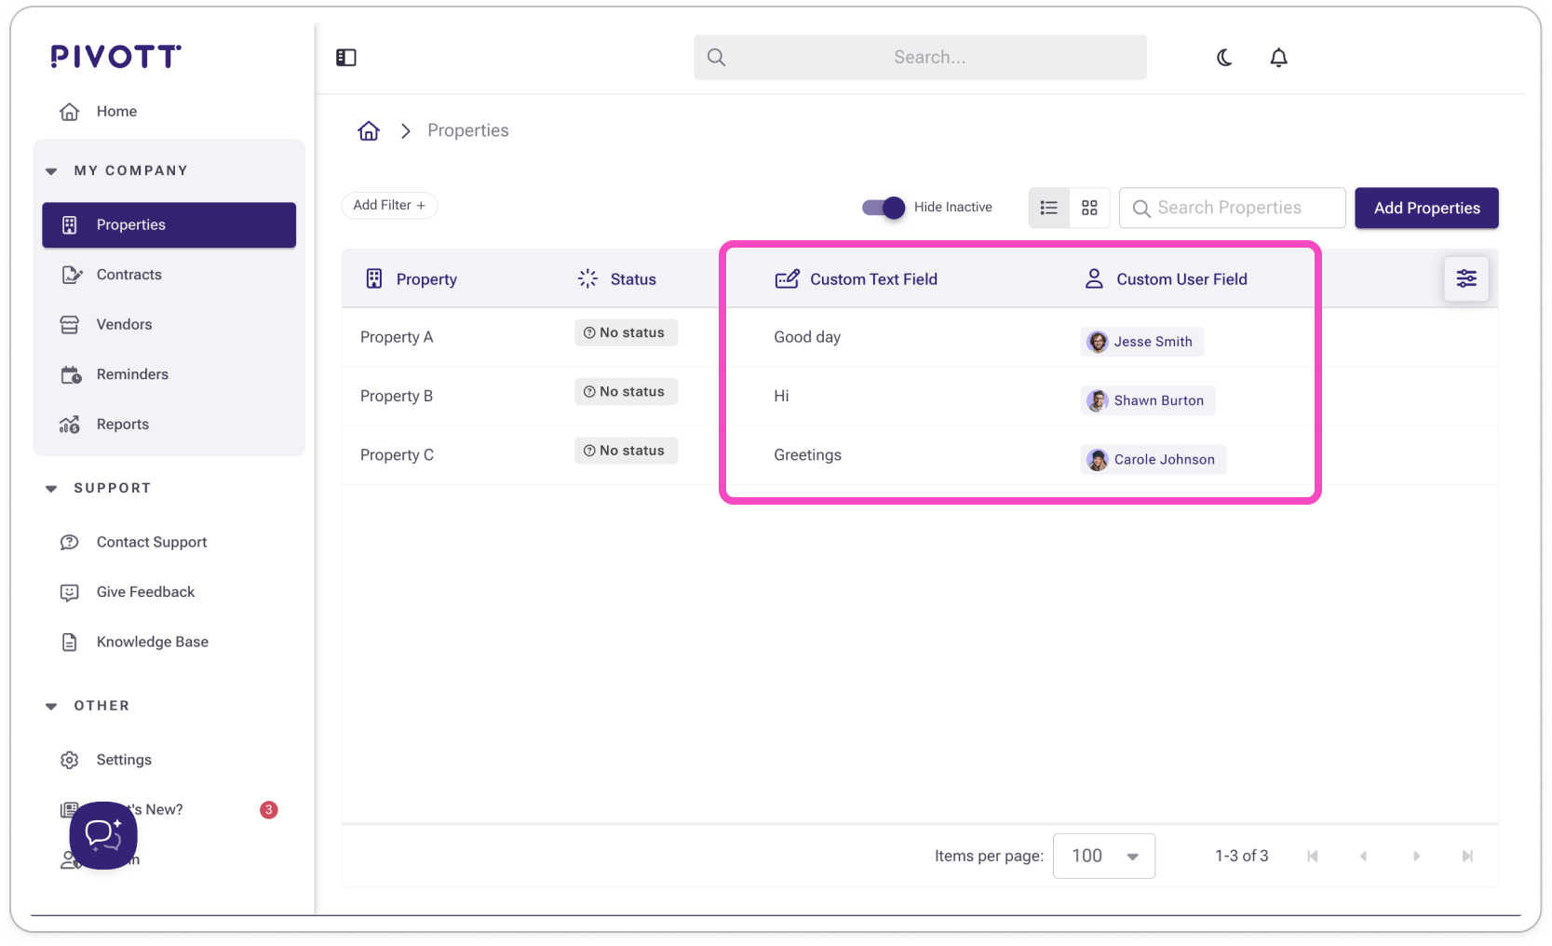This screenshot has height=946, width=1552.
Task: Go to previous page
Action: 1364,857
